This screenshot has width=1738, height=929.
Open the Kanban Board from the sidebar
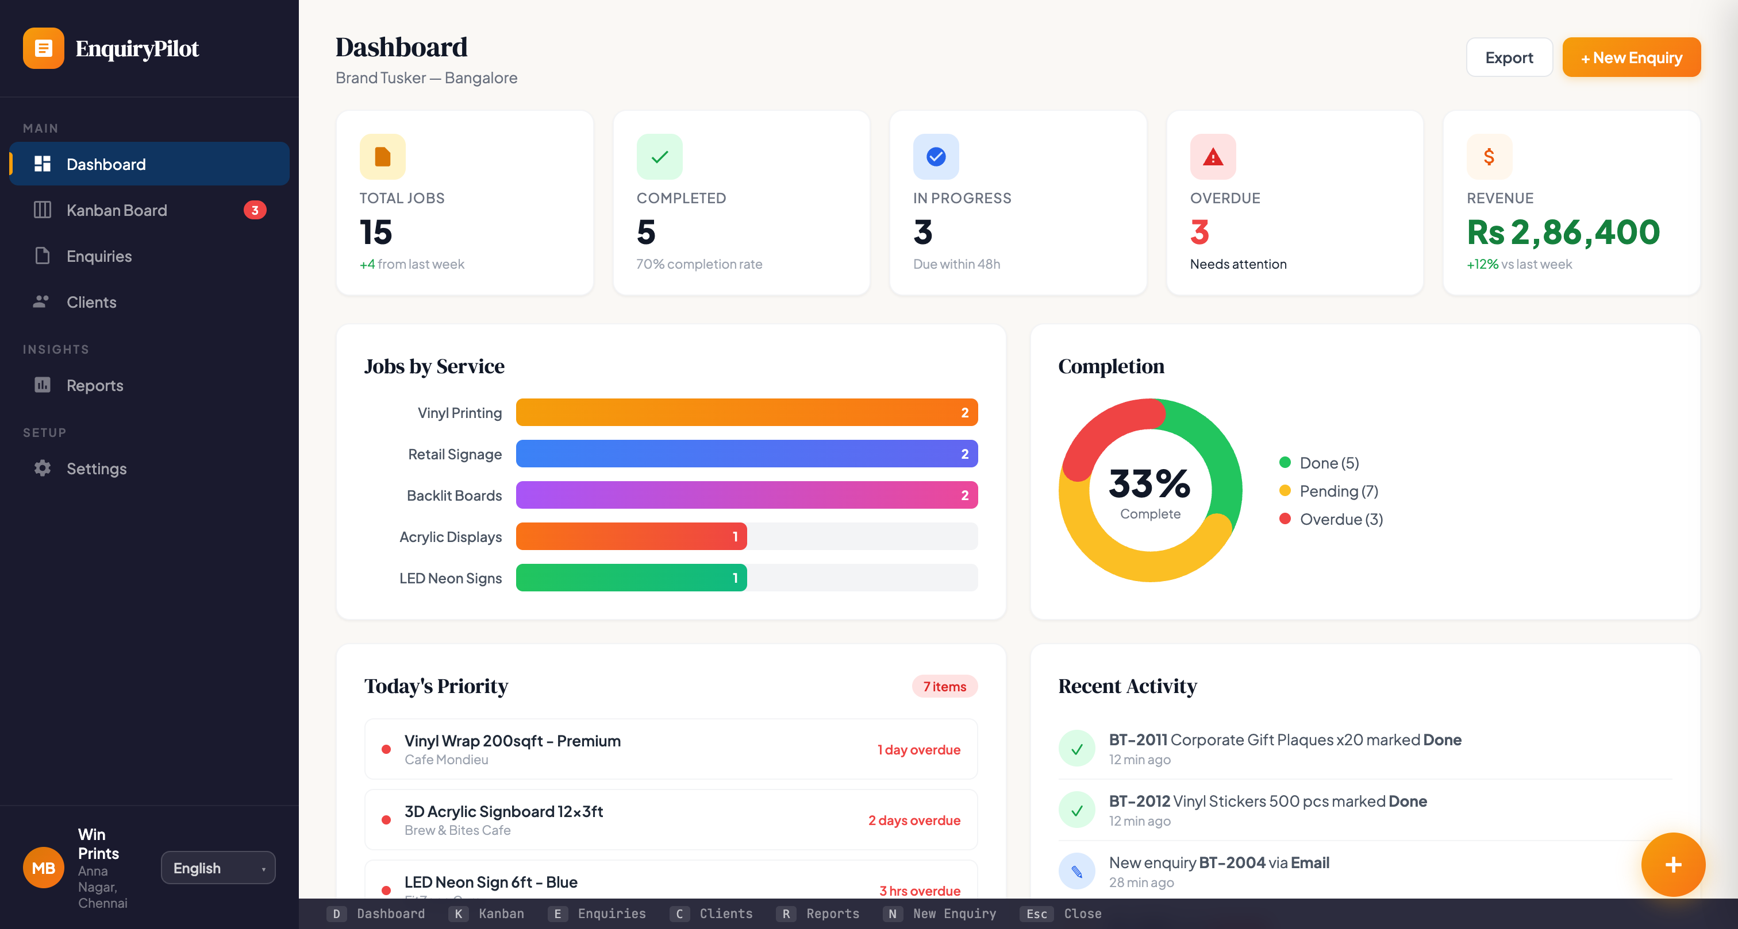tap(116, 210)
